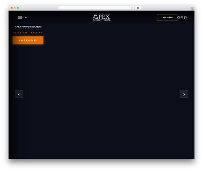The width and height of the screenshot is (203, 171).
Task: Close the browser window red button
Action: coord(12,8)
